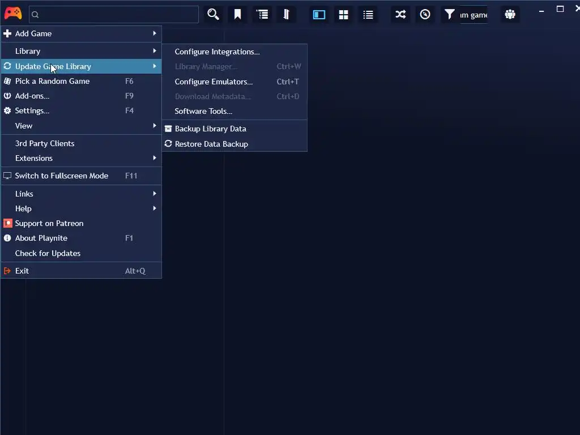The image size is (580, 435).
Task: Open the bookmark toolbar icon
Action: pyautogui.click(x=237, y=14)
